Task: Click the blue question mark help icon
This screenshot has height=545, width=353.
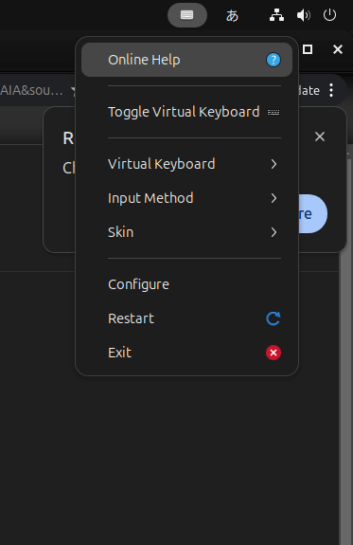Action: tap(274, 60)
